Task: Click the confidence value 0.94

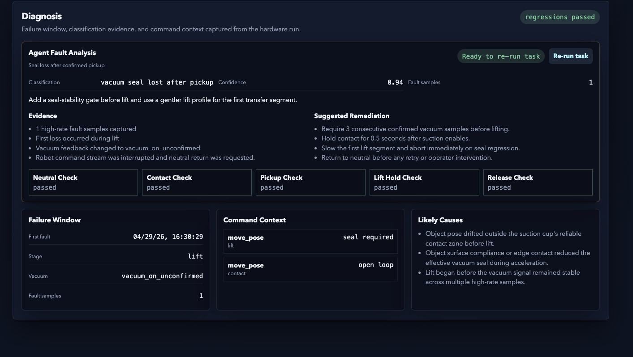Action: 395,82
